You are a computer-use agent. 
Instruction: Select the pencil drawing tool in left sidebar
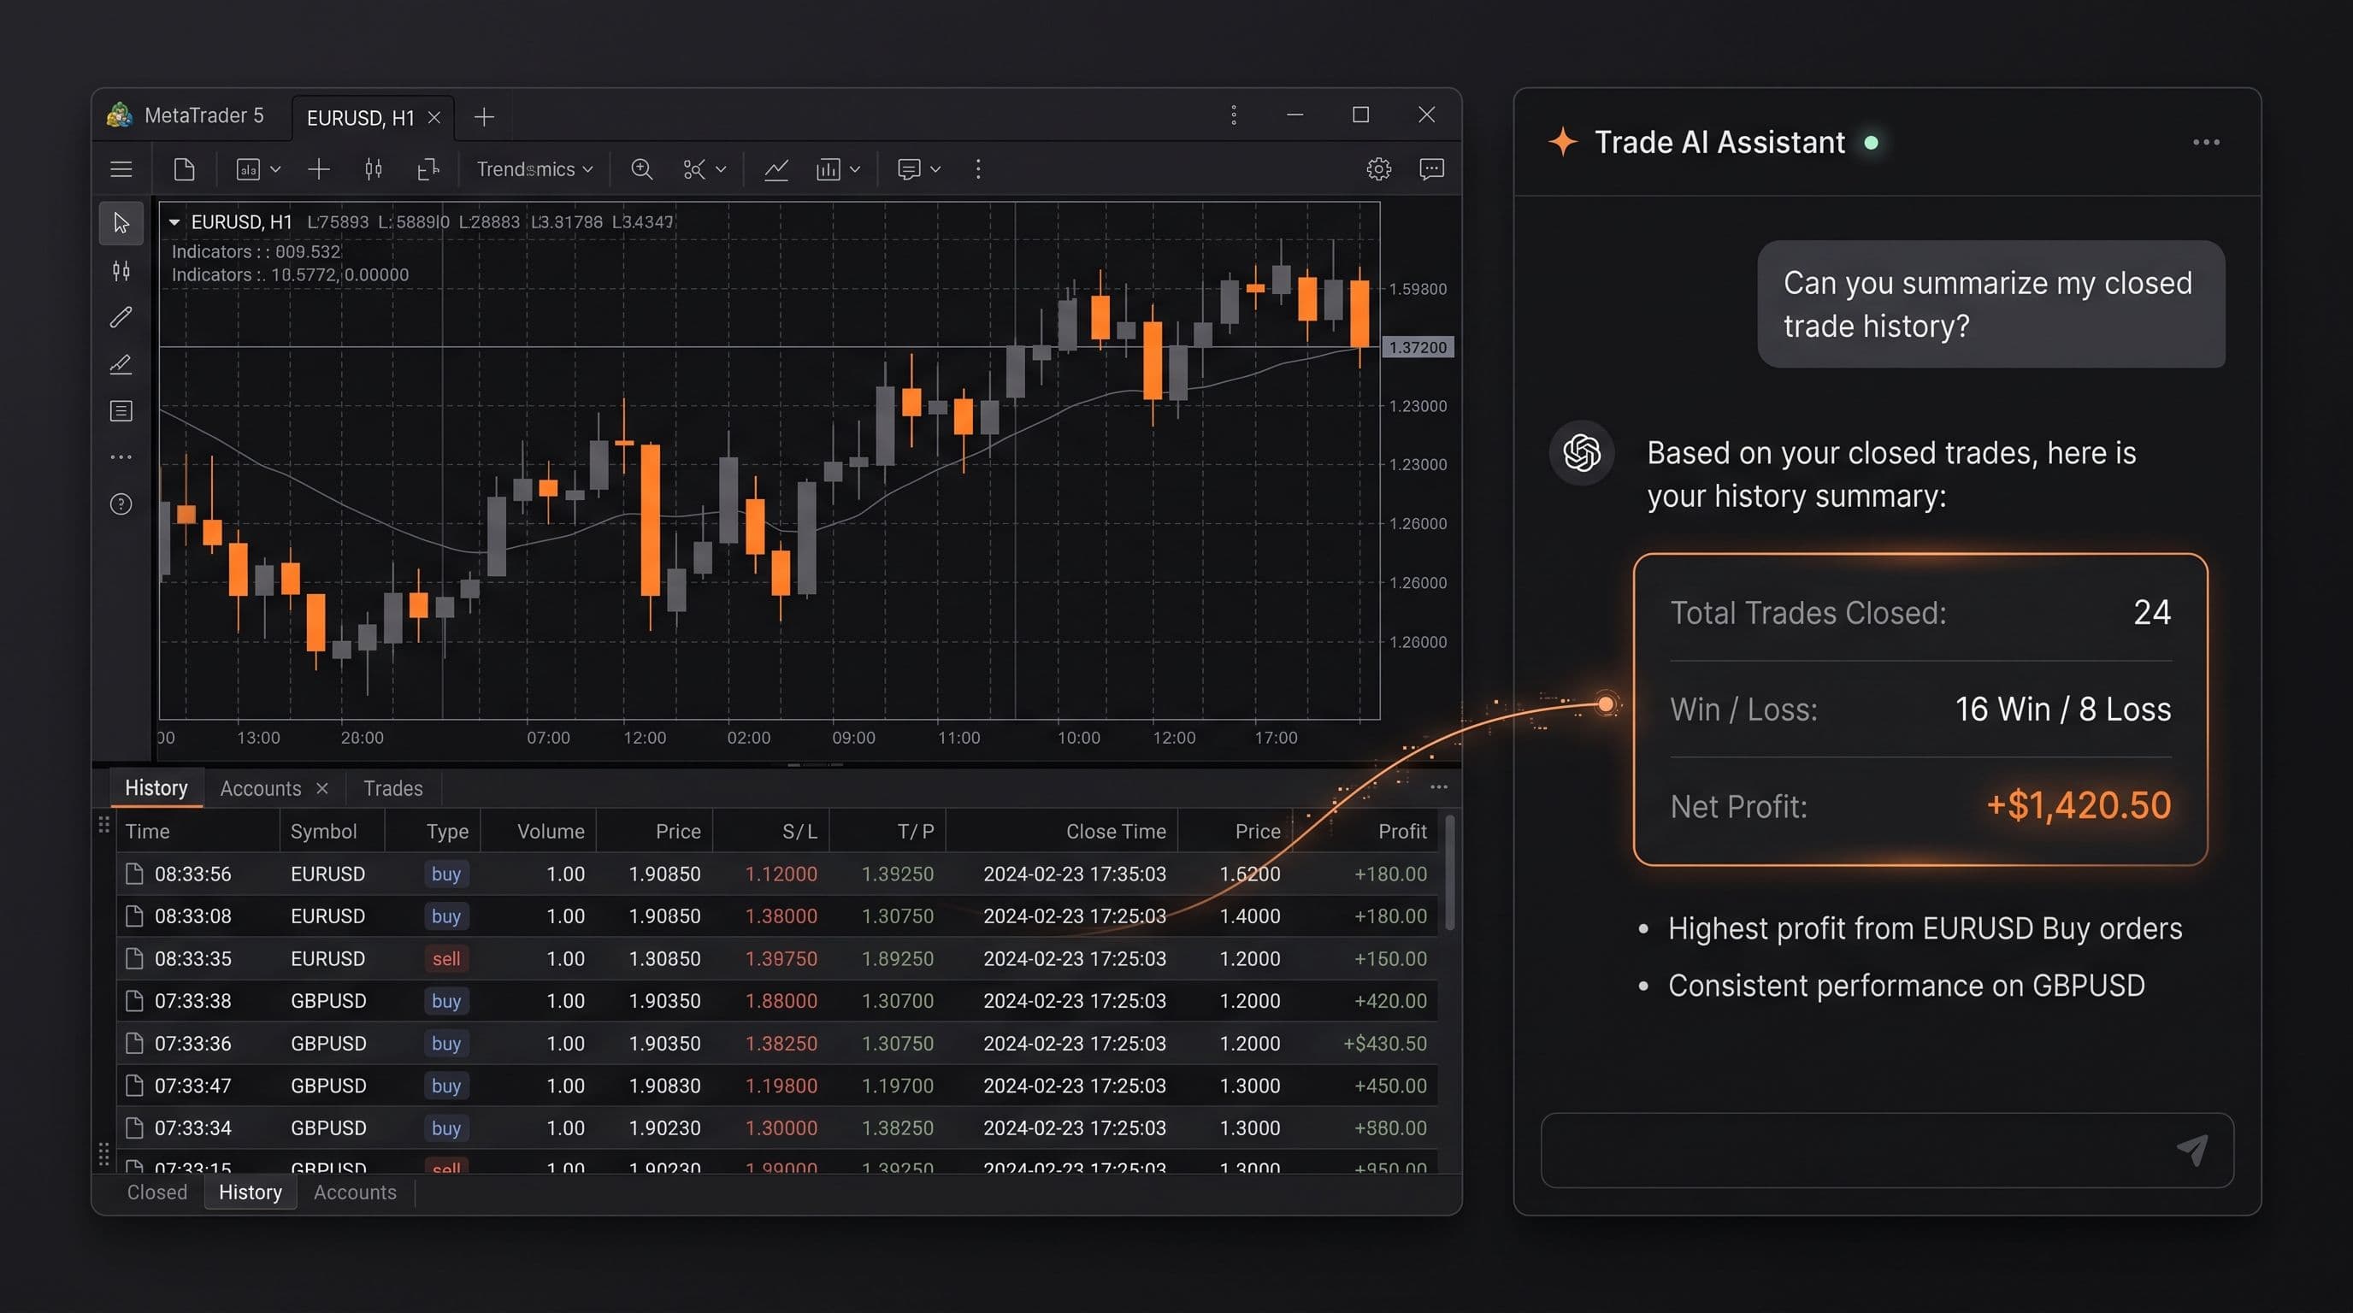tap(121, 317)
